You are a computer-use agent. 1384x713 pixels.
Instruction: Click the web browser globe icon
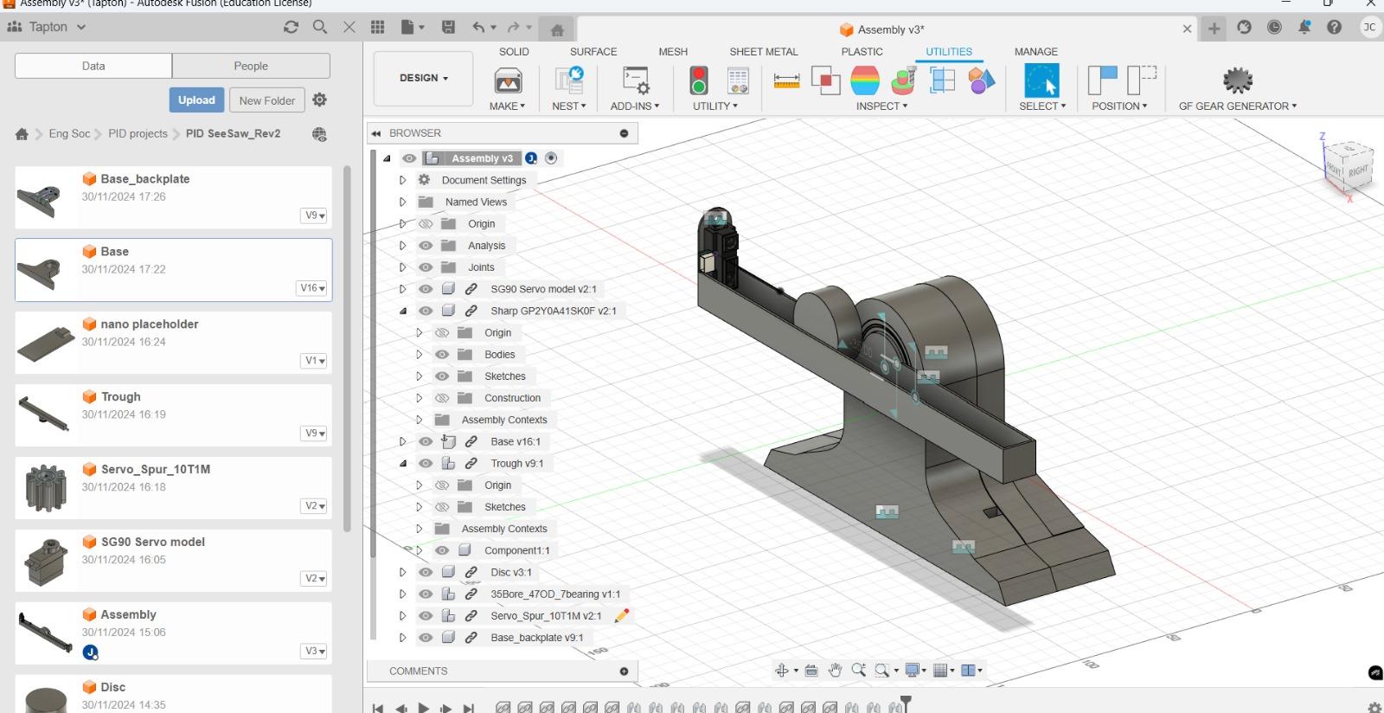(x=319, y=134)
